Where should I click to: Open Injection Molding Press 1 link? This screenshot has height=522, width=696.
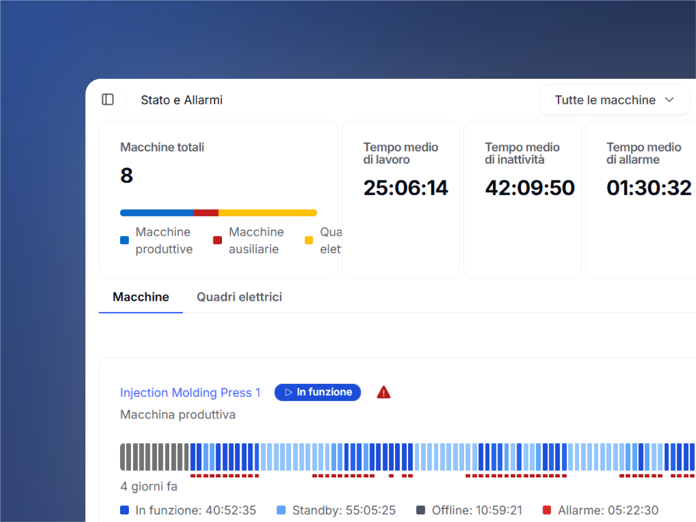pyautogui.click(x=190, y=393)
